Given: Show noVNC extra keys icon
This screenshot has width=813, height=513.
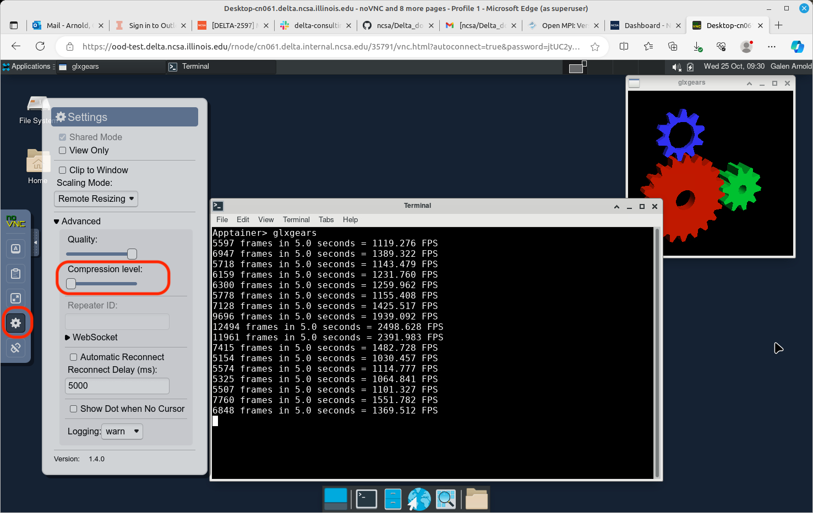Looking at the screenshot, I should (x=16, y=249).
